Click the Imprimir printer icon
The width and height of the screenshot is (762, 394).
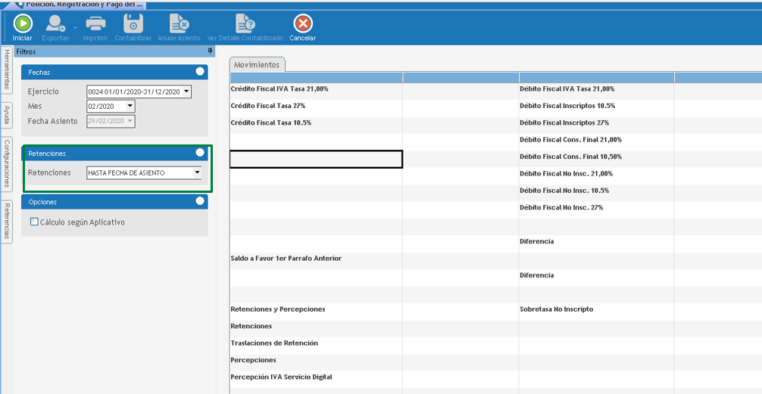[95, 23]
